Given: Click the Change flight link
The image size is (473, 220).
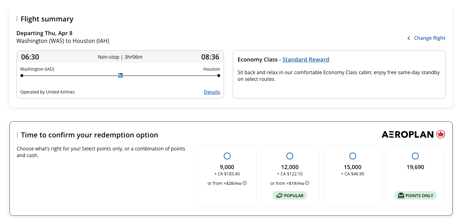Looking at the screenshot, I should pos(429,38).
